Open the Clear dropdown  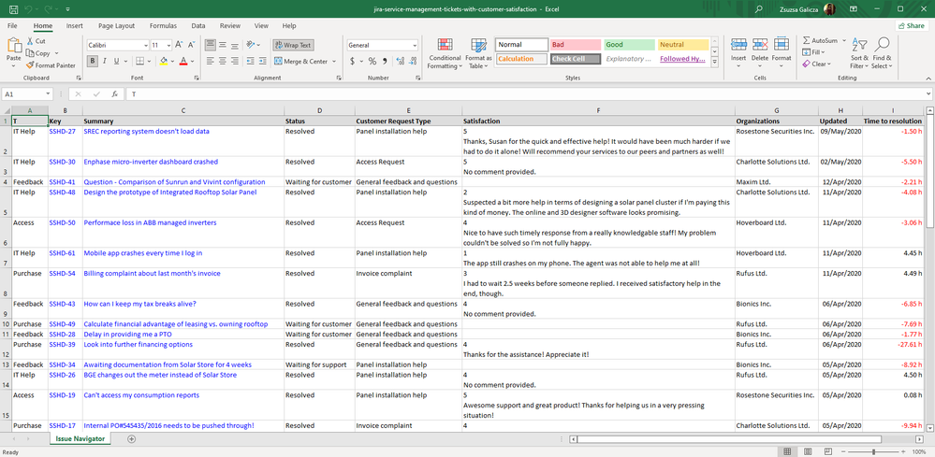tap(817, 64)
